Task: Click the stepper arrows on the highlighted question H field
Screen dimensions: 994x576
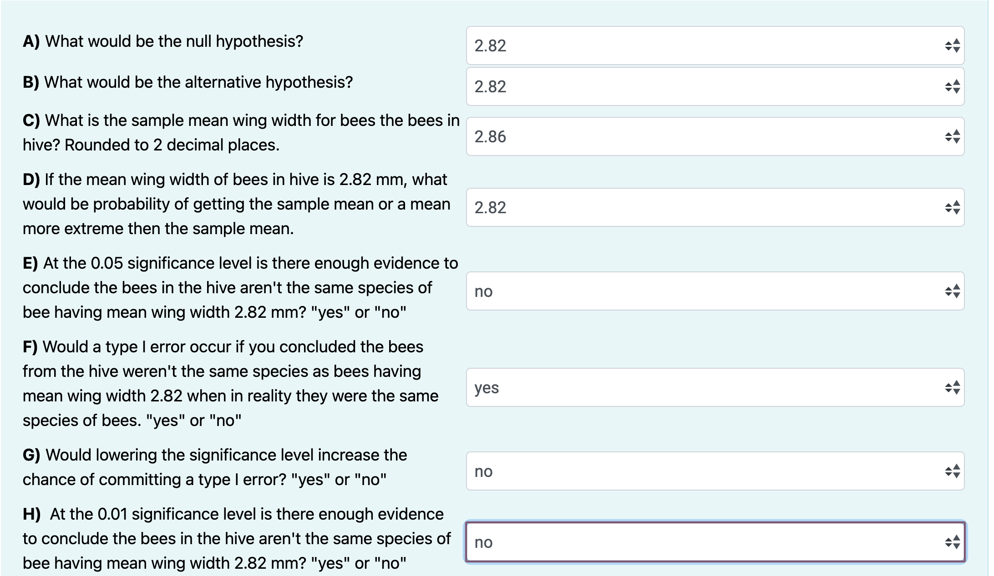Action: click(953, 542)
